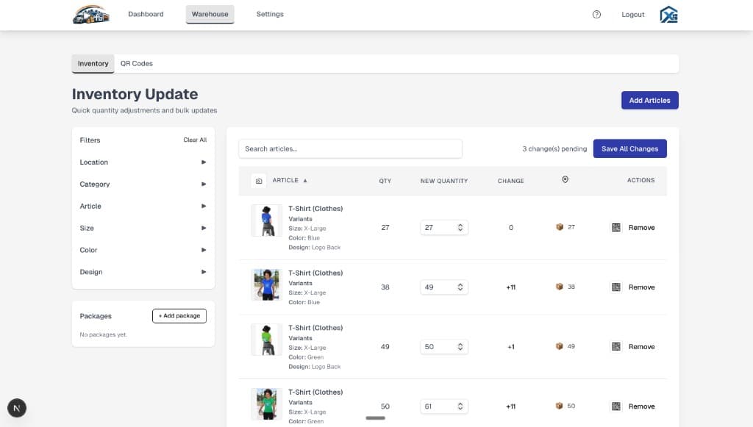The height and width of the screenshot is (427, 753).
Task: Open the help question mark icon
Action: click(596, 14)
